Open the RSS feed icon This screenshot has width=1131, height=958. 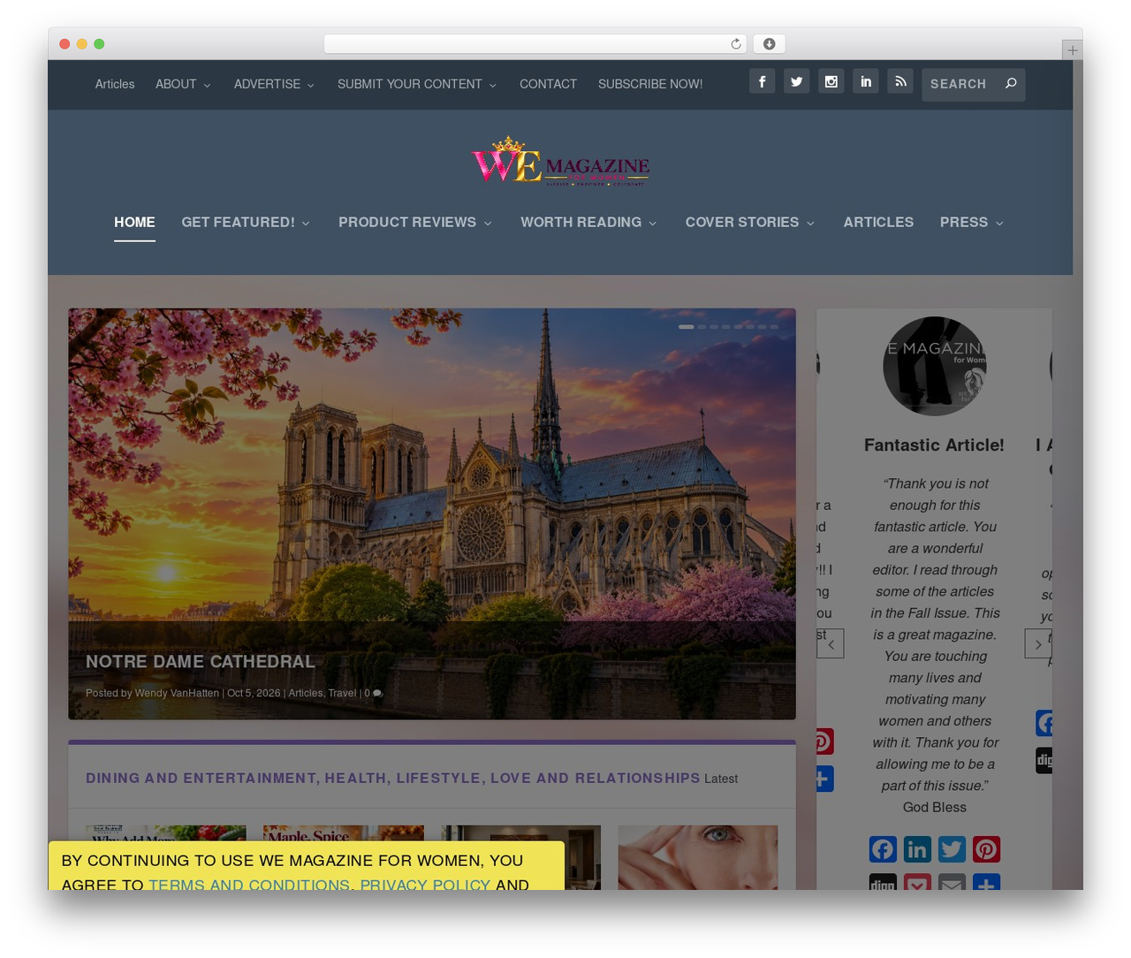pyautogui.click(x=900, y=81)
